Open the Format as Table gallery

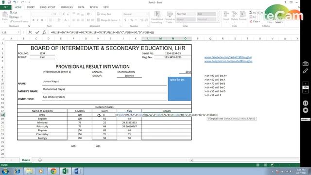coord(170,17)
